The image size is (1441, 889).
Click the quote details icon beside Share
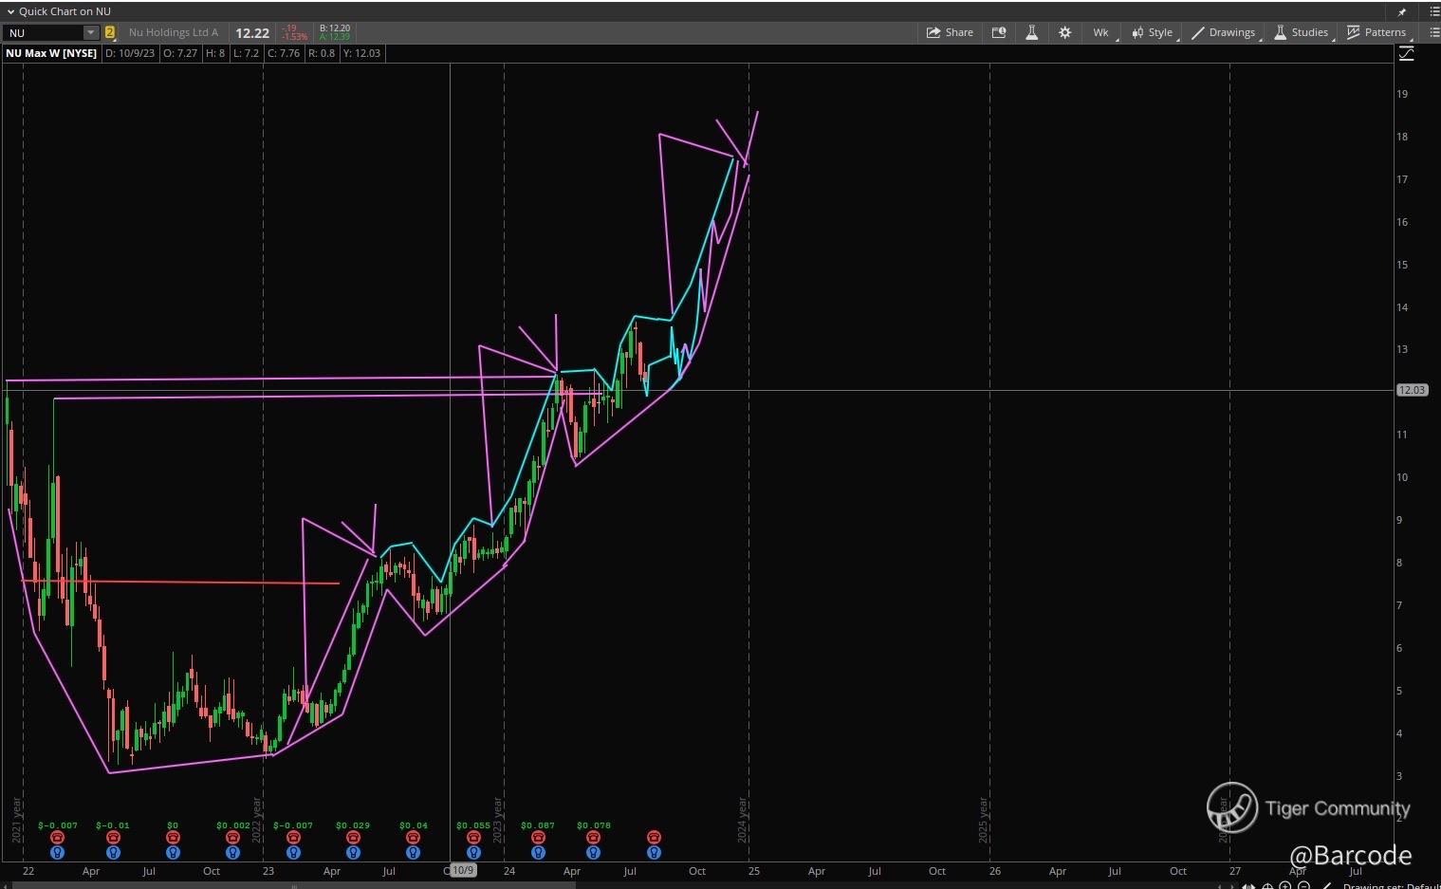(999, 32)
